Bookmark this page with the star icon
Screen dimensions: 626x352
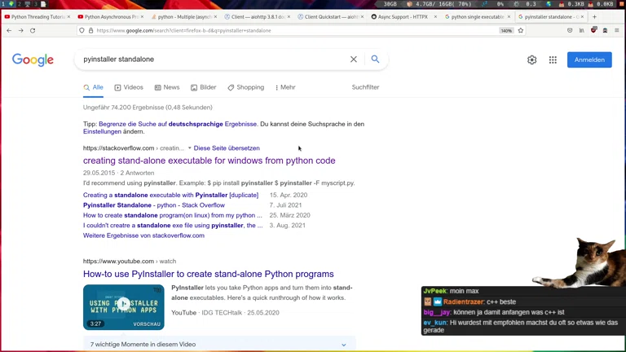[x=521, y=30]
